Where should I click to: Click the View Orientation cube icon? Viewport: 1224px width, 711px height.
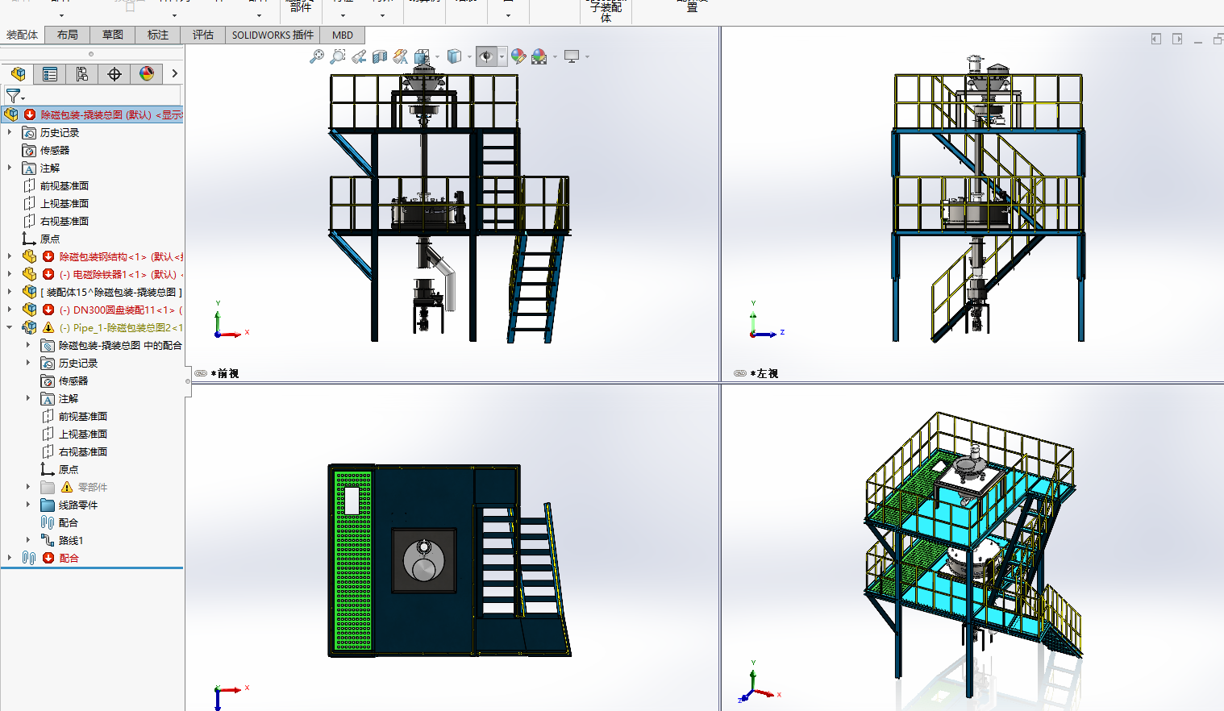422,56
